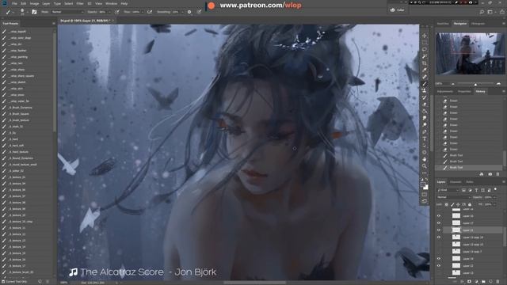Check the Current Tool Only checkbox
The image size is (507, 285).
[3, 282]
